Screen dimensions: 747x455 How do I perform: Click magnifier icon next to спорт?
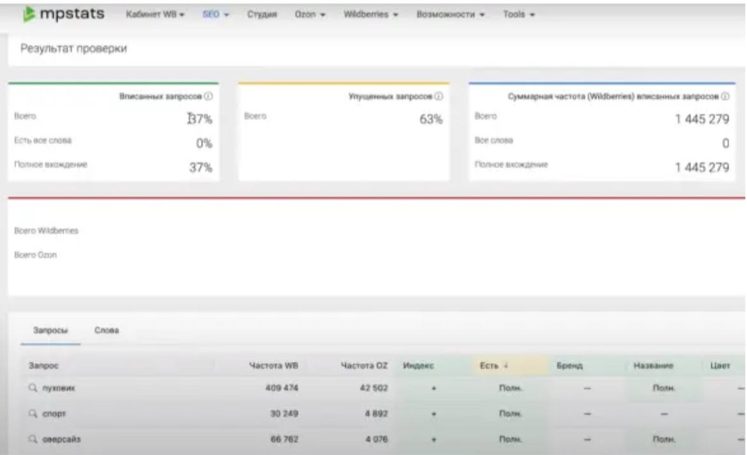click(x=33, y=413)
